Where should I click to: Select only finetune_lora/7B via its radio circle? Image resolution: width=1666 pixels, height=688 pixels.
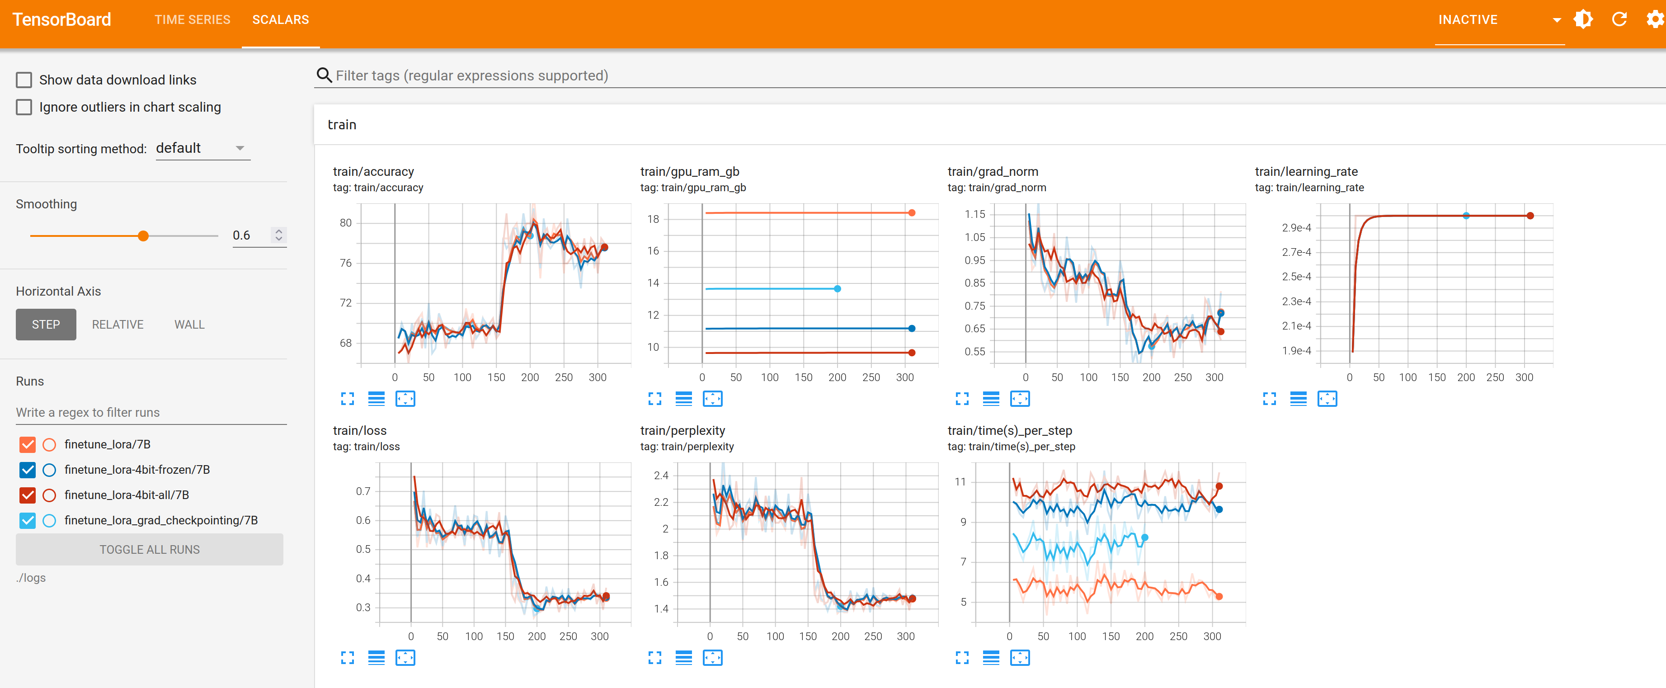click(49, 444)
